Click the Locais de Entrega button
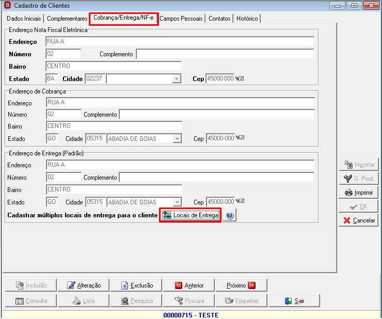 [190, 215]
